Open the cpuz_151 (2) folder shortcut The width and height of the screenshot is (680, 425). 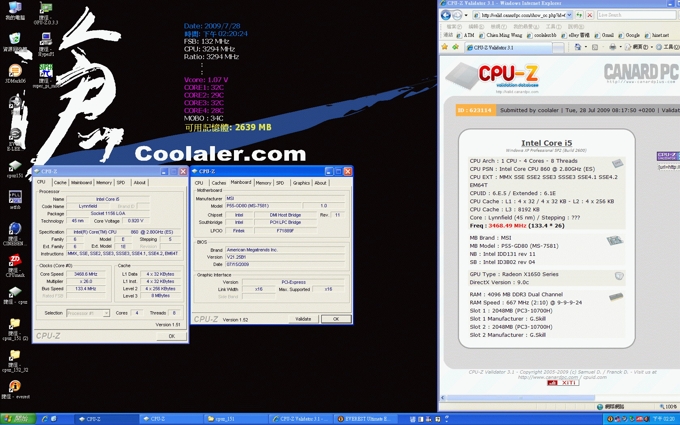15,329
